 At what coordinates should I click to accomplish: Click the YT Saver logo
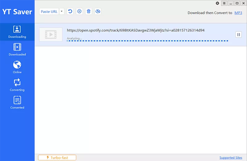pos(17,12)
